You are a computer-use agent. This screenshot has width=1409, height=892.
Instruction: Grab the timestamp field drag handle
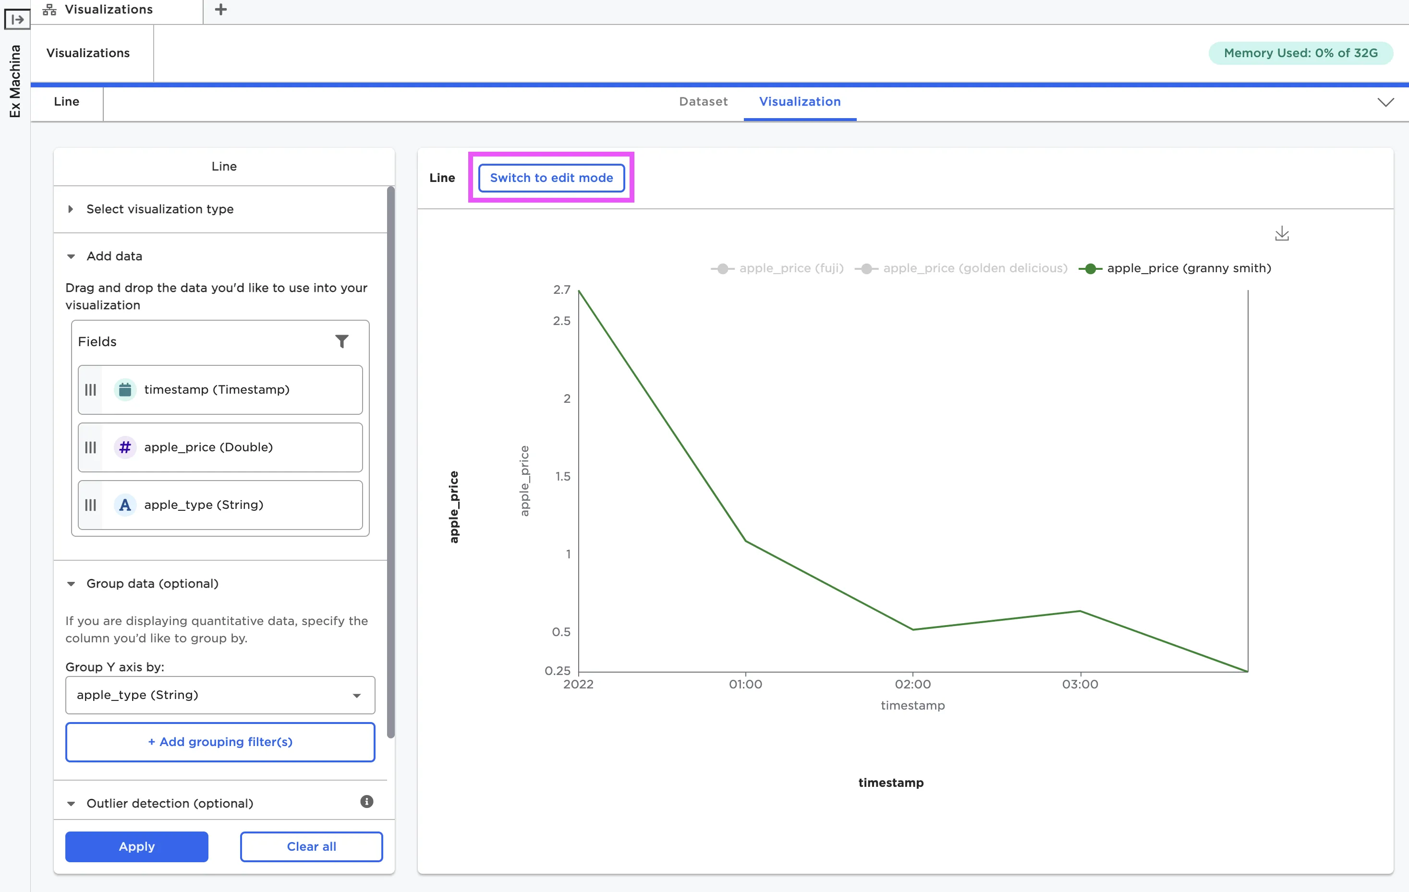point(91,389)
